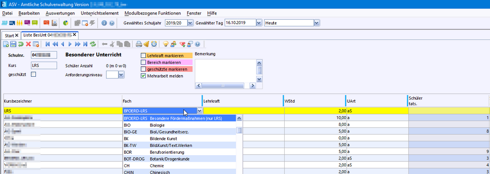The width and height of the screenshot is (490, 174).
Task: Open the Datei menu
Action: 7,13
